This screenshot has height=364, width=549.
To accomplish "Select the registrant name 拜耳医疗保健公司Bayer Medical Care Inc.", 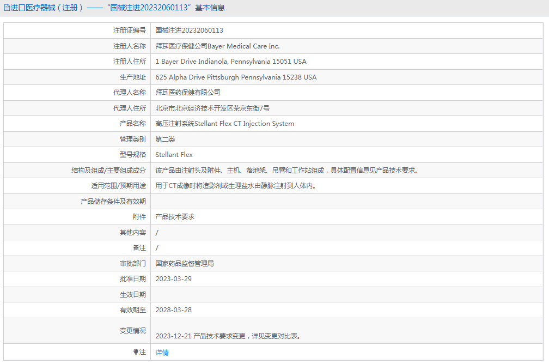I will (x=217, y=46).
